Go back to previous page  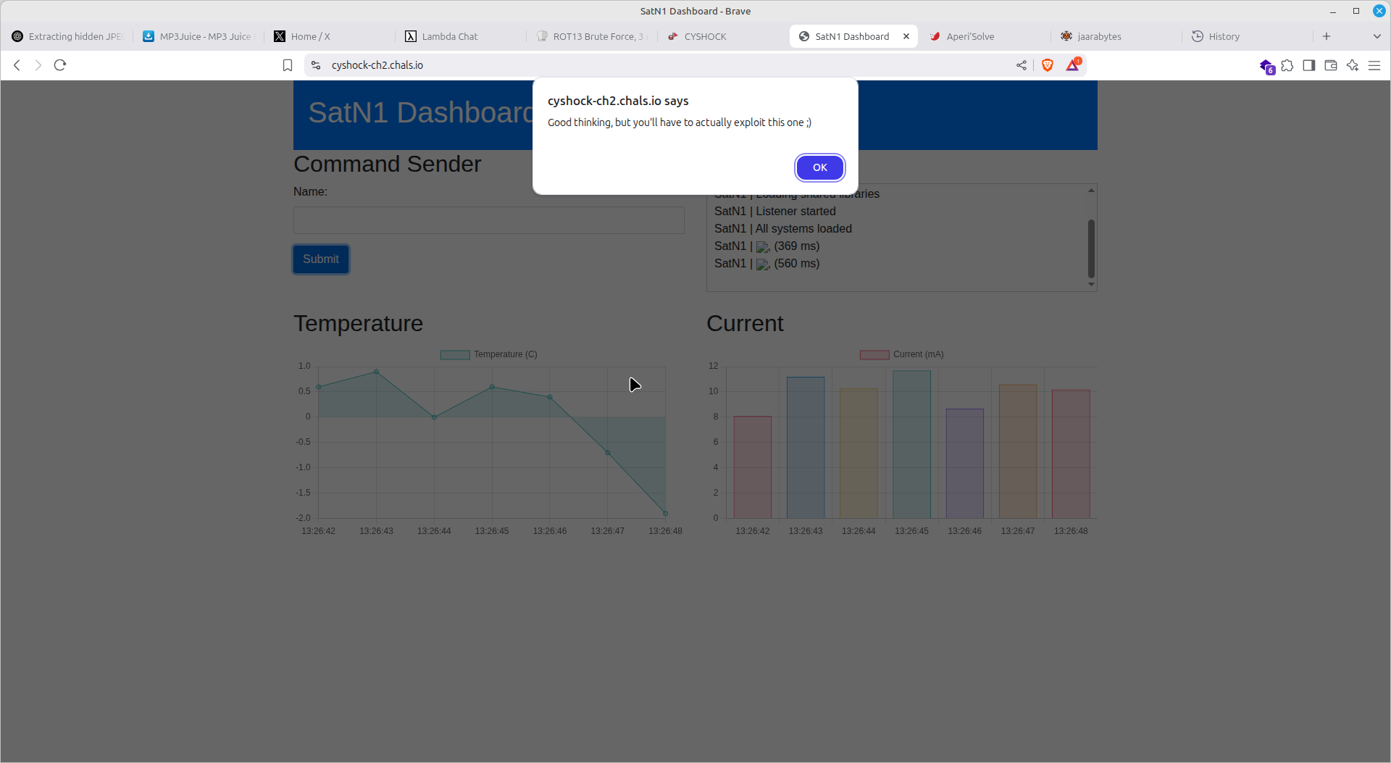tap(17, 65)
